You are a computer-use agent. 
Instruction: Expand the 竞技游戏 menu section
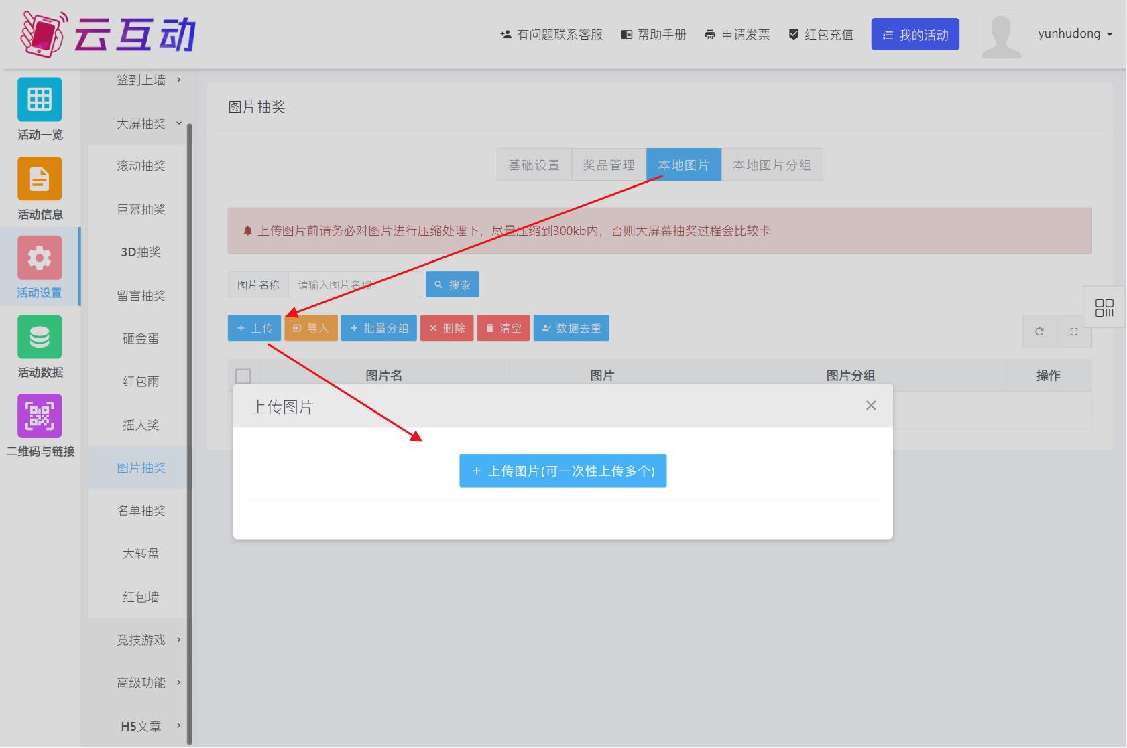[148, 640]
